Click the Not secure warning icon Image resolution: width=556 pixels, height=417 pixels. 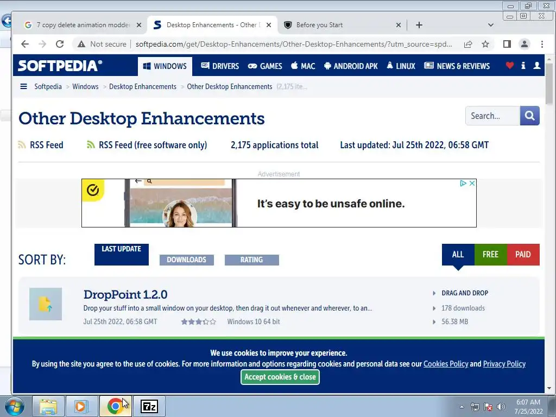coord(81,44)
